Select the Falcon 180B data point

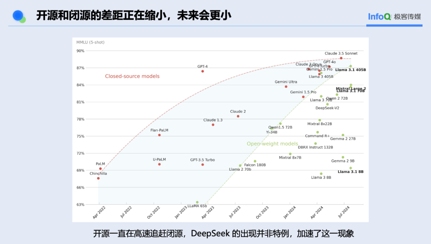[x=255, y=161]
